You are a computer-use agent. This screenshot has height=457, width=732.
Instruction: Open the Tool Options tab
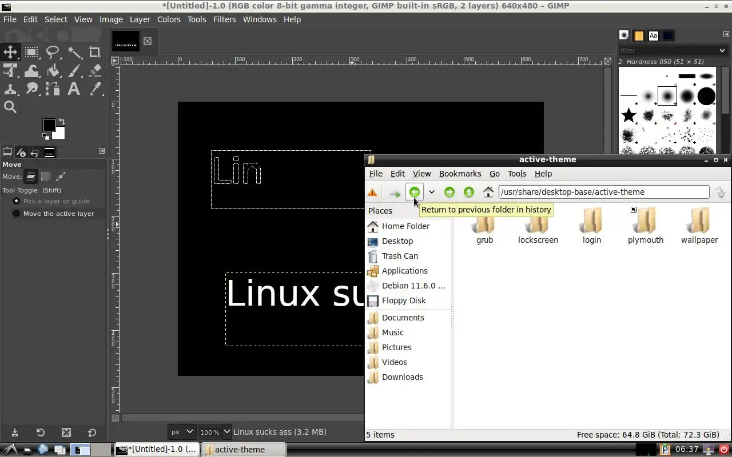pos(7,153)
